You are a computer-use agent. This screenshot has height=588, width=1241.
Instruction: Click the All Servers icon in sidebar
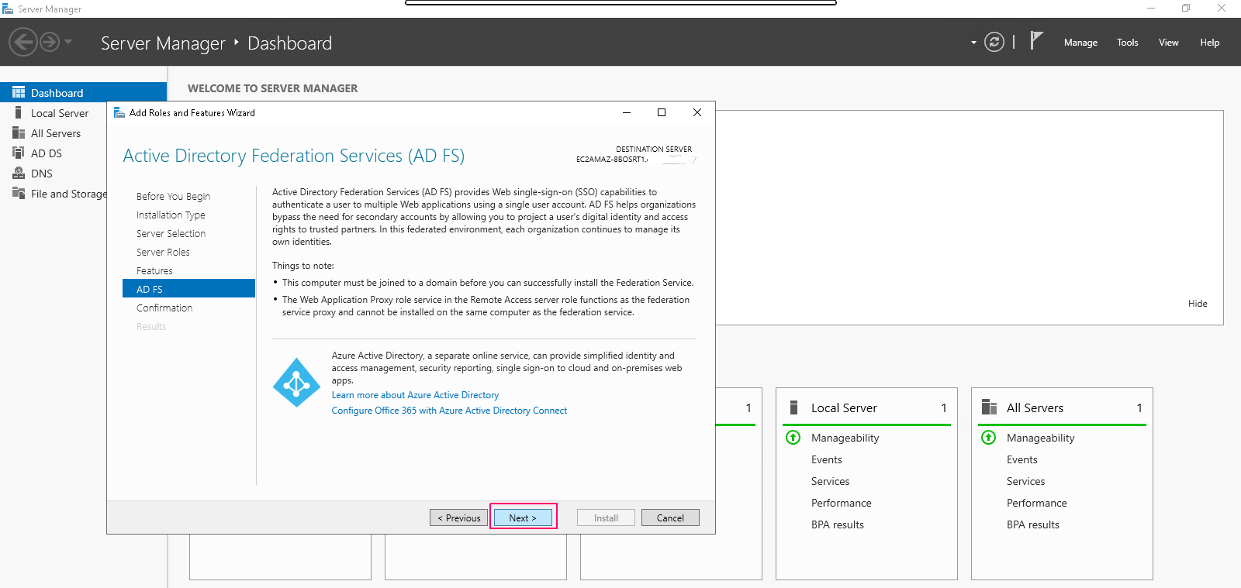point(19,132)
